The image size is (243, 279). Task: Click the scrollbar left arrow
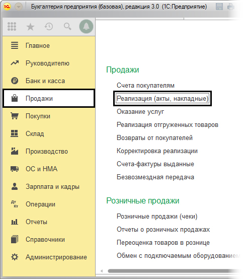pyautogui.click(x=102, y=271)
